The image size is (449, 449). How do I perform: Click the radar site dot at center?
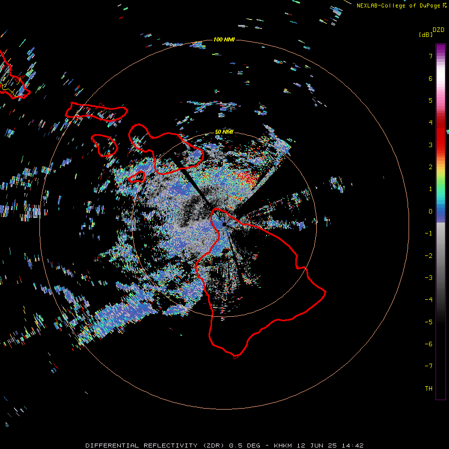(x=224, y=224)
